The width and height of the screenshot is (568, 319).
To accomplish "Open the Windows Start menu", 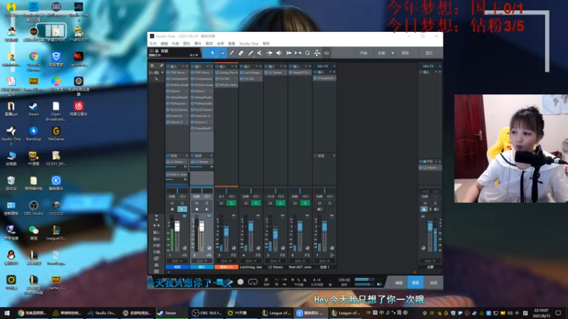I will pyautogui.click(x=7, y=313).
